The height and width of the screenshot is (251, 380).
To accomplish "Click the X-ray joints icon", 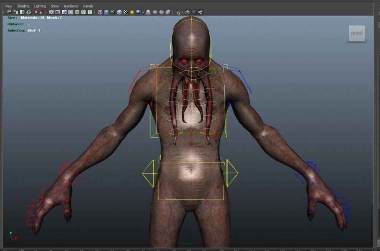I will [x=200, y=12].
